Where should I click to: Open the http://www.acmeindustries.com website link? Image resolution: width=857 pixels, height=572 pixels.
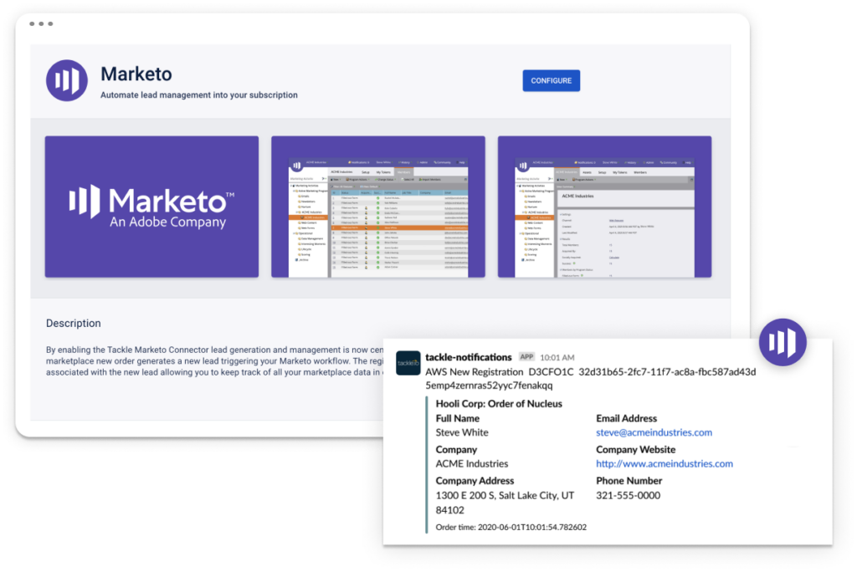(664, 463)
